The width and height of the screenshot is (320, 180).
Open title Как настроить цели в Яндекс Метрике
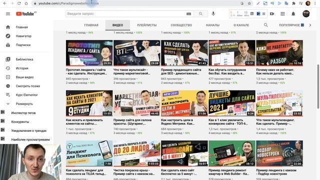click(x=178, y=122)
